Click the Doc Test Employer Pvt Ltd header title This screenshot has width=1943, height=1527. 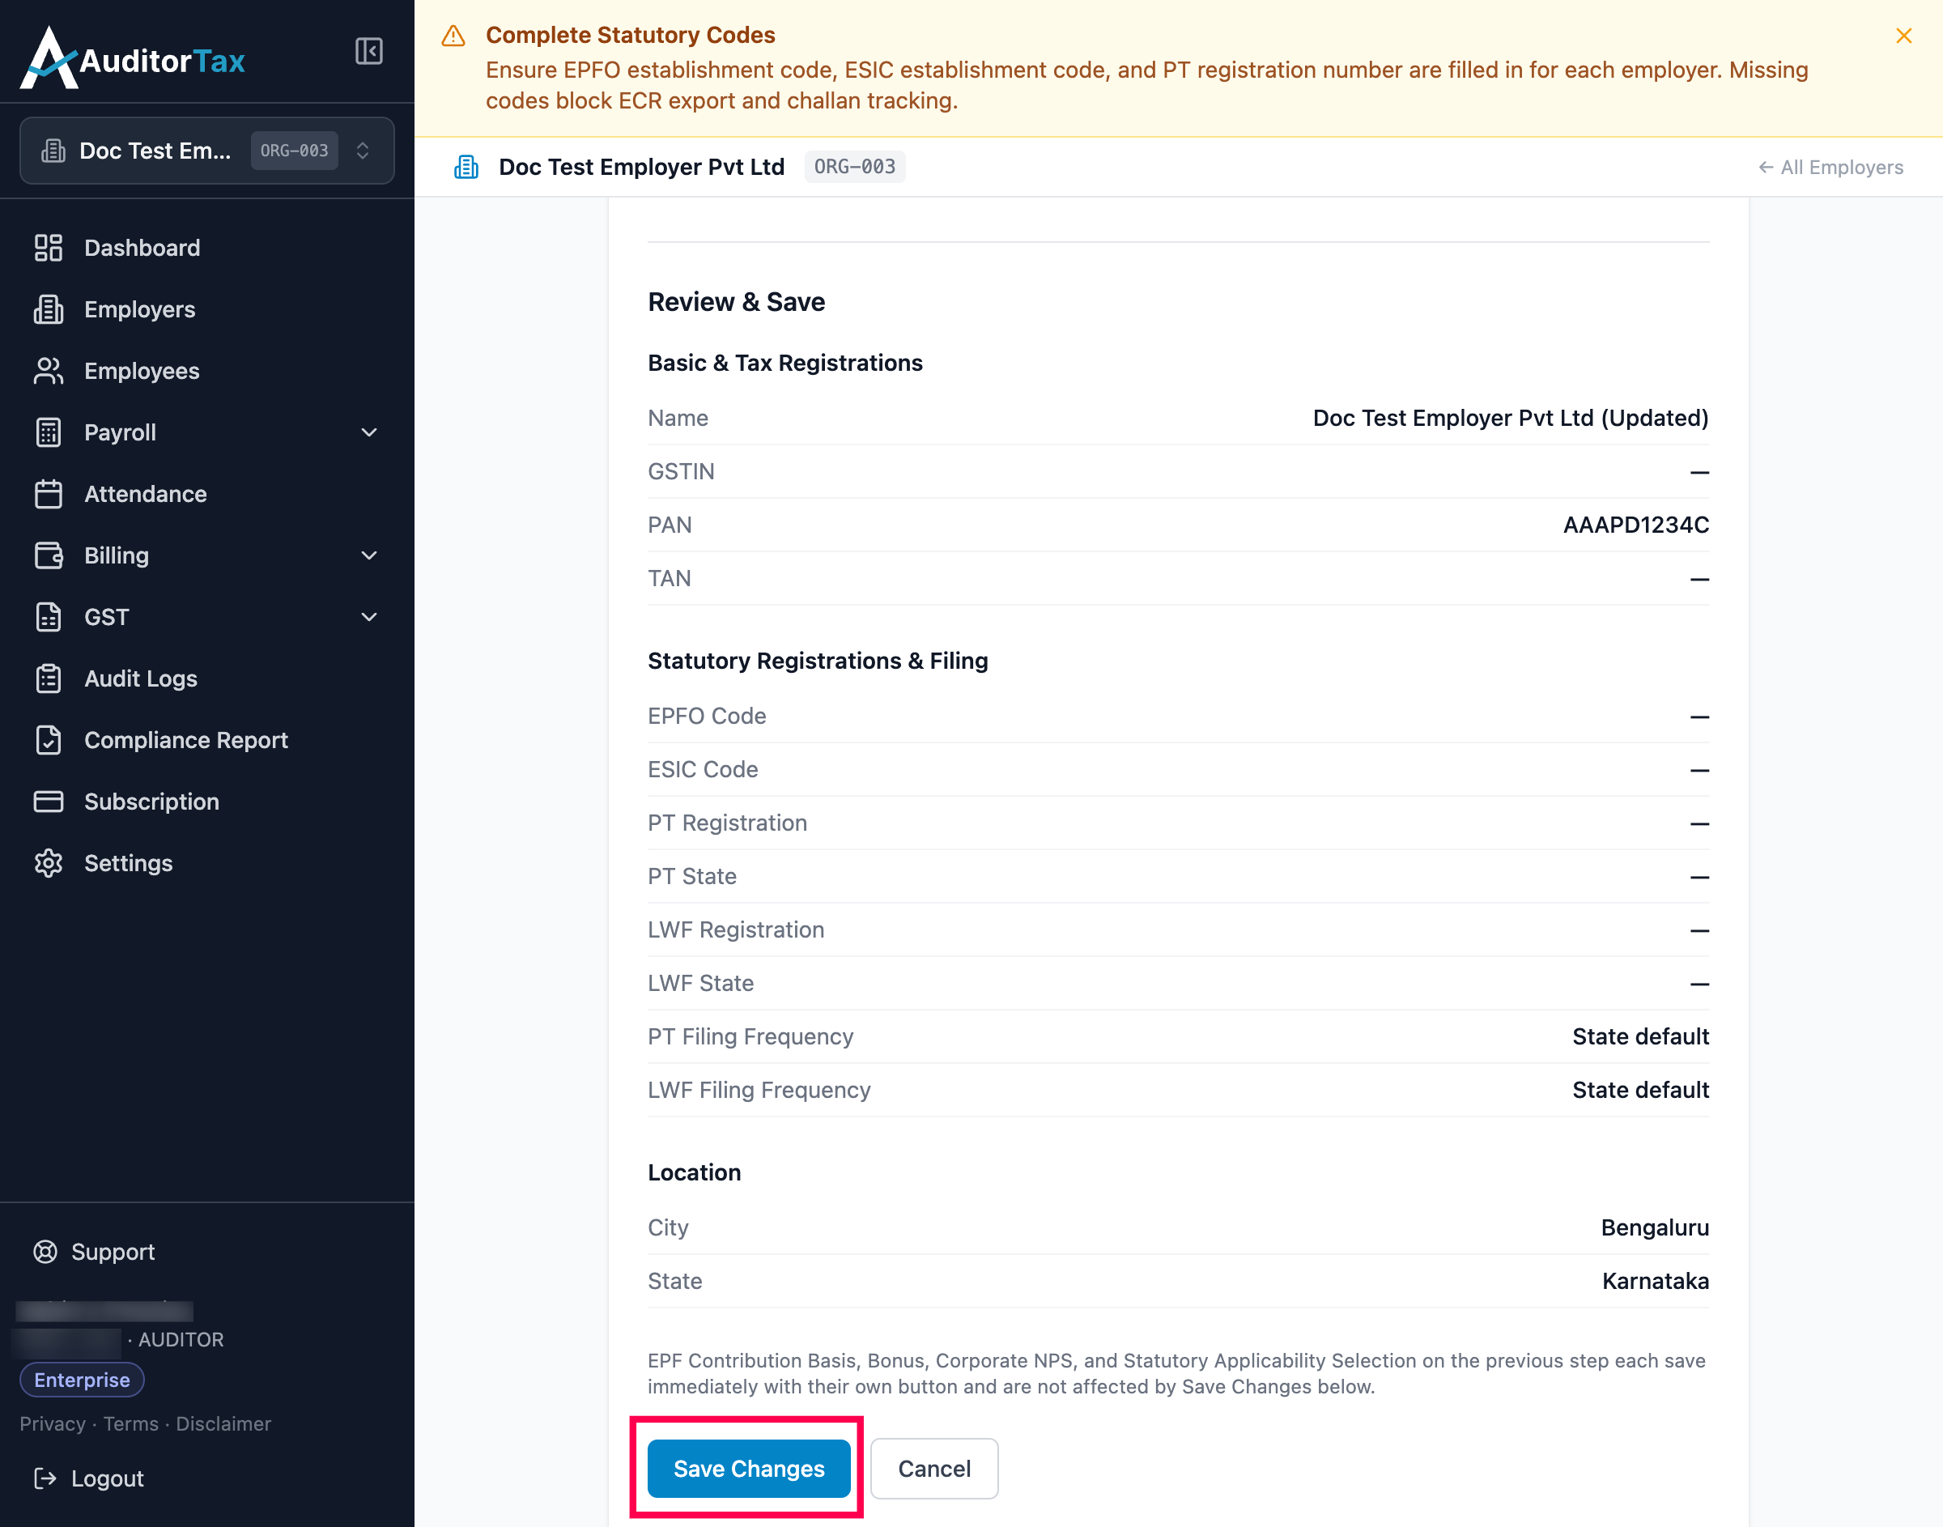click(x=642, y=167)
